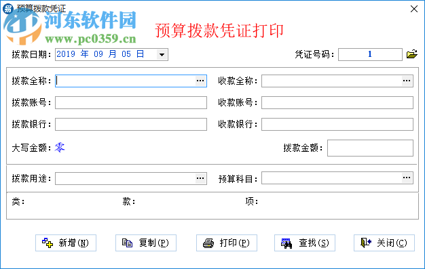Focus the 拨款银行 input field
Image resolution: width=425 pixels, height=269 pixels.
(131, 124)
